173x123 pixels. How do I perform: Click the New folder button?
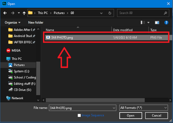[36, 22]
